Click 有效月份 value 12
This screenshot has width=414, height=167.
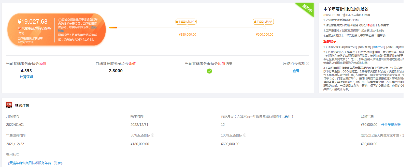point(223,125)
